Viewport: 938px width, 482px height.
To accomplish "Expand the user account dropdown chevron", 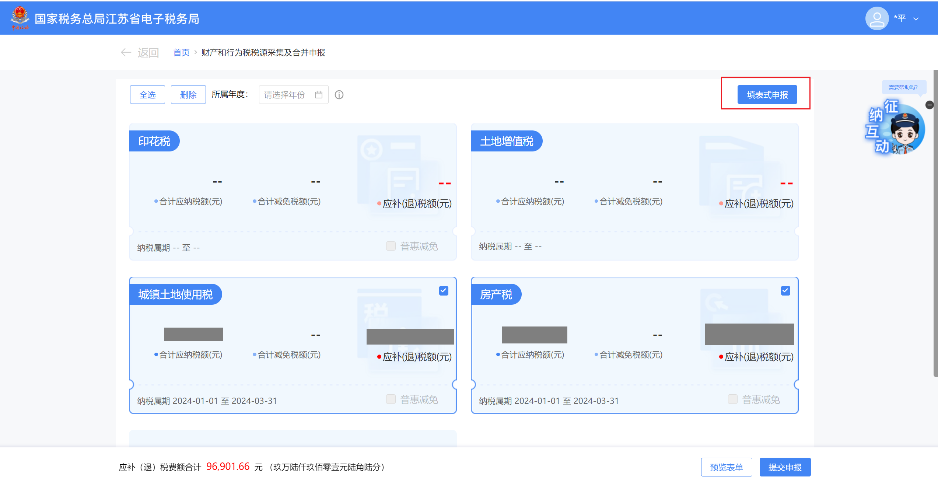I will coord(916,19).
